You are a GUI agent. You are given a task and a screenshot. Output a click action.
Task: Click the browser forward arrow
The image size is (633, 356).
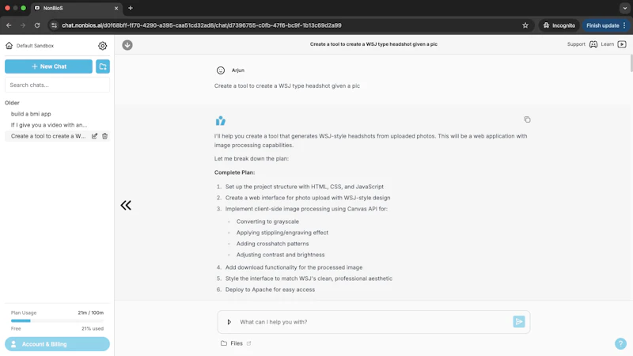coord(23,25)
